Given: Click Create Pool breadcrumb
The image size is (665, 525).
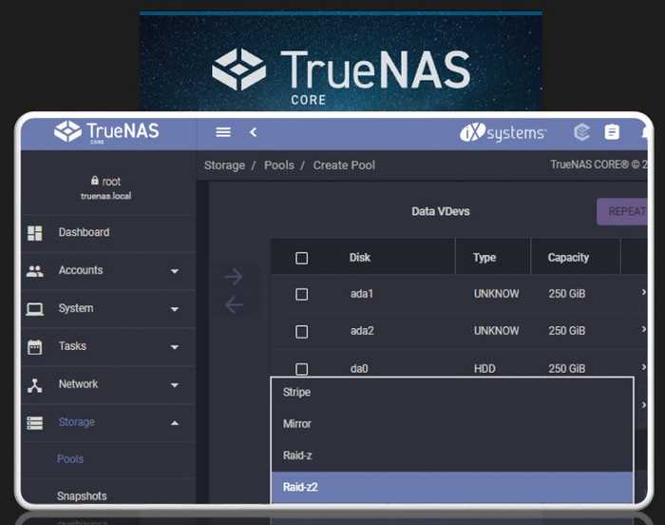Looking at the screenshot, I should pyautogui.click(x=344, y=165).
